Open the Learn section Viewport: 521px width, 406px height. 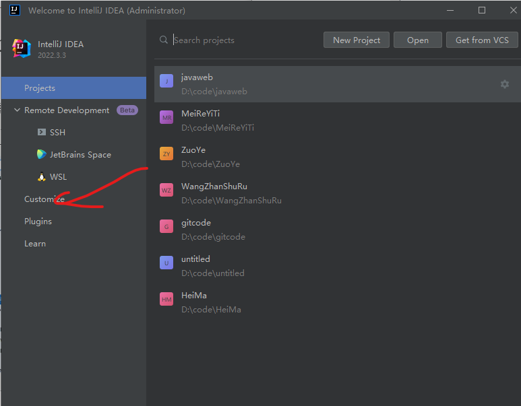(35, 243)
